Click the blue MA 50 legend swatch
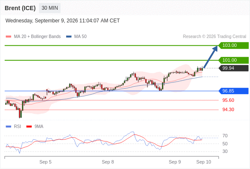250x169 pixels. coord(69,37)
